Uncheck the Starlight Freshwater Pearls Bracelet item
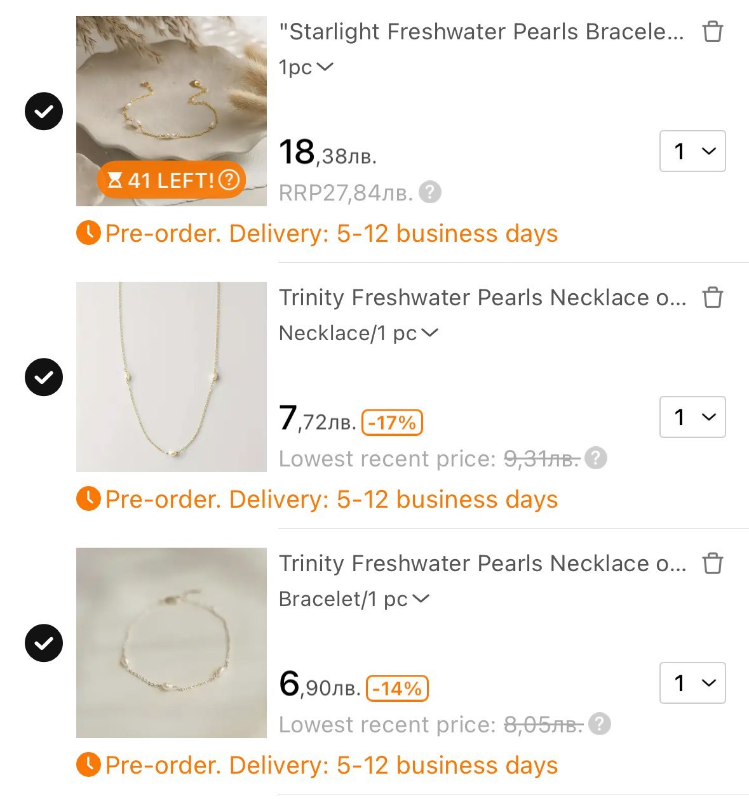This screenshot has height=799, width=749. coord(44,112)
